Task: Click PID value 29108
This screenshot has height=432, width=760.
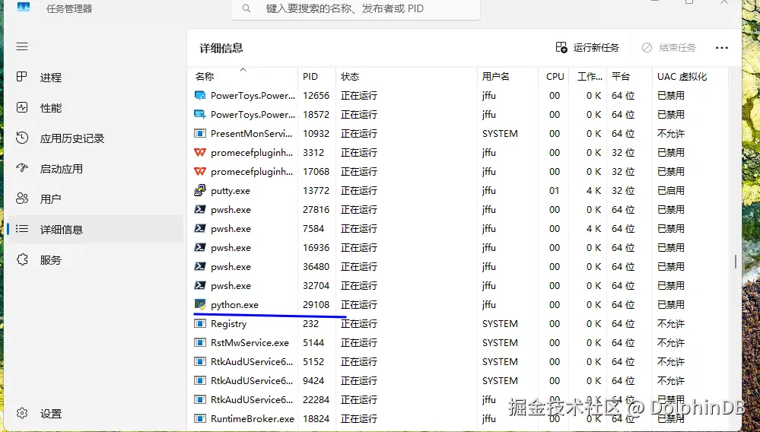Action: (x=316, y=305)
